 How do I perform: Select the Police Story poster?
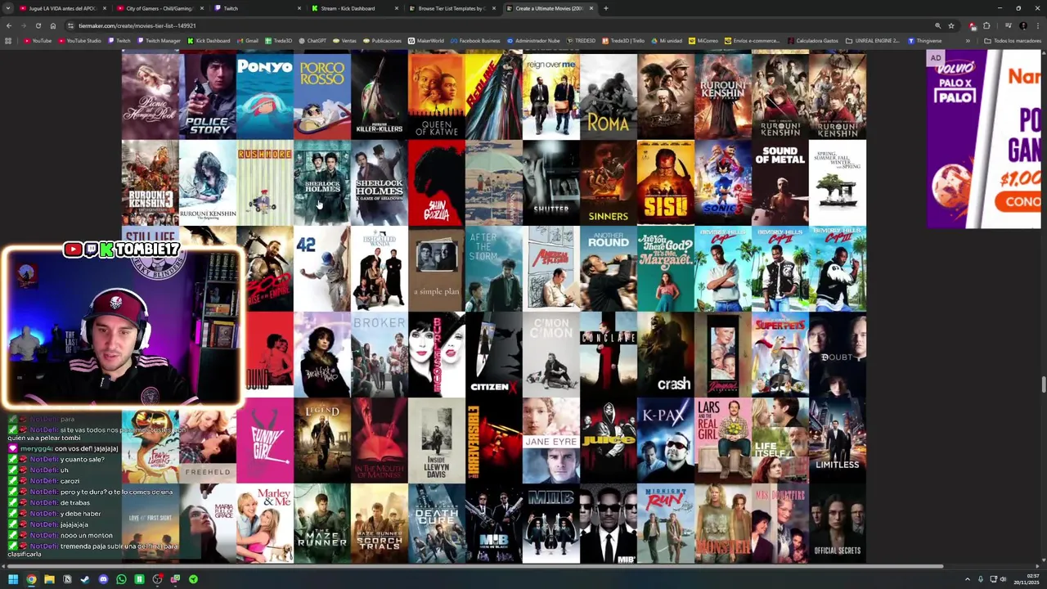[x=208, y=95]
